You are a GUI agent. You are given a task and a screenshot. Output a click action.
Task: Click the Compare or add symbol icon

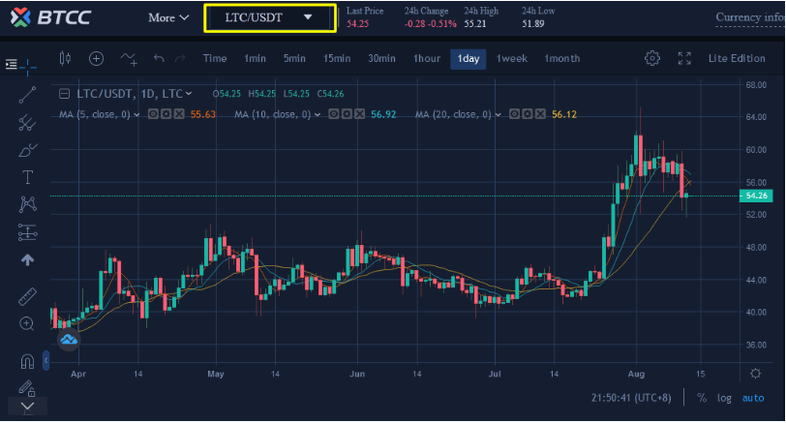coord(96,59)
